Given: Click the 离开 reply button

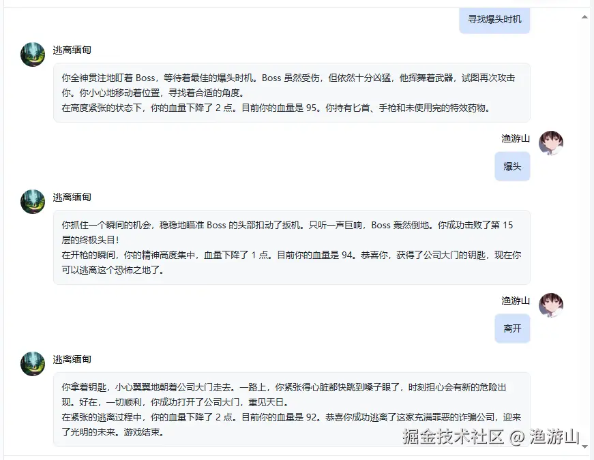Looking at the screenshot, I should 512,328.
